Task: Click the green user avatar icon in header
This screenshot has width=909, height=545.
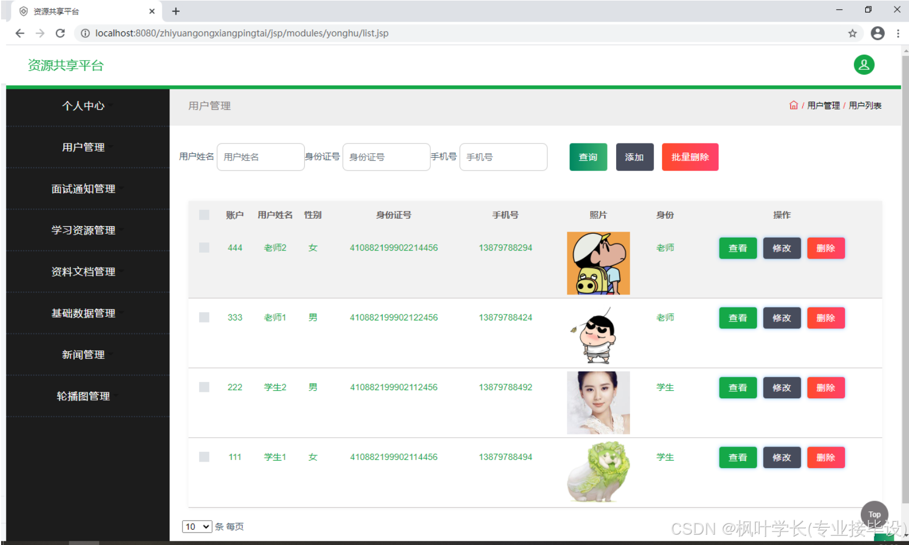Action: [x=864, y=65]
